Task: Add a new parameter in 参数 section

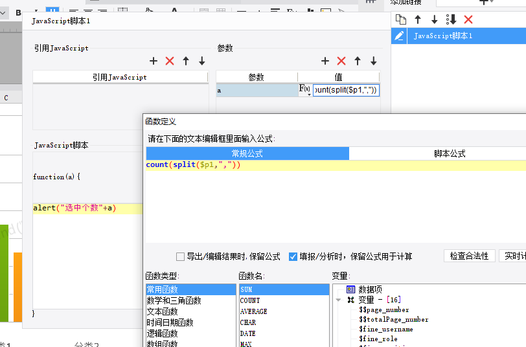Action: tap(325, 61)
